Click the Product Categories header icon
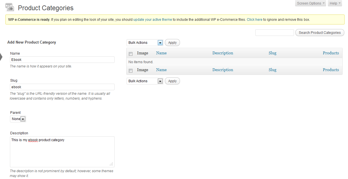 (x=10, y=8)
